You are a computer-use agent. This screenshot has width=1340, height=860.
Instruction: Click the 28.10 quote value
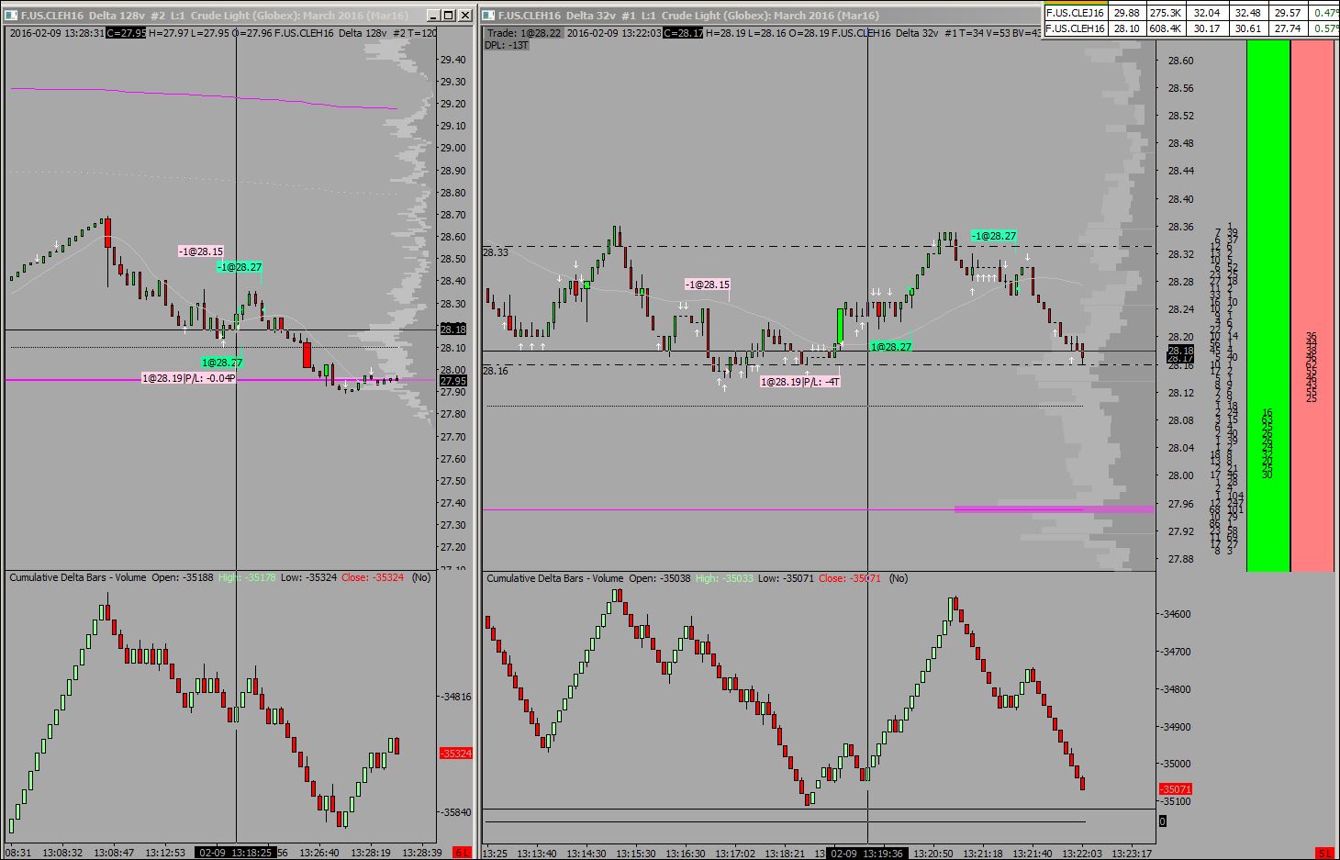coord(1125,28)
